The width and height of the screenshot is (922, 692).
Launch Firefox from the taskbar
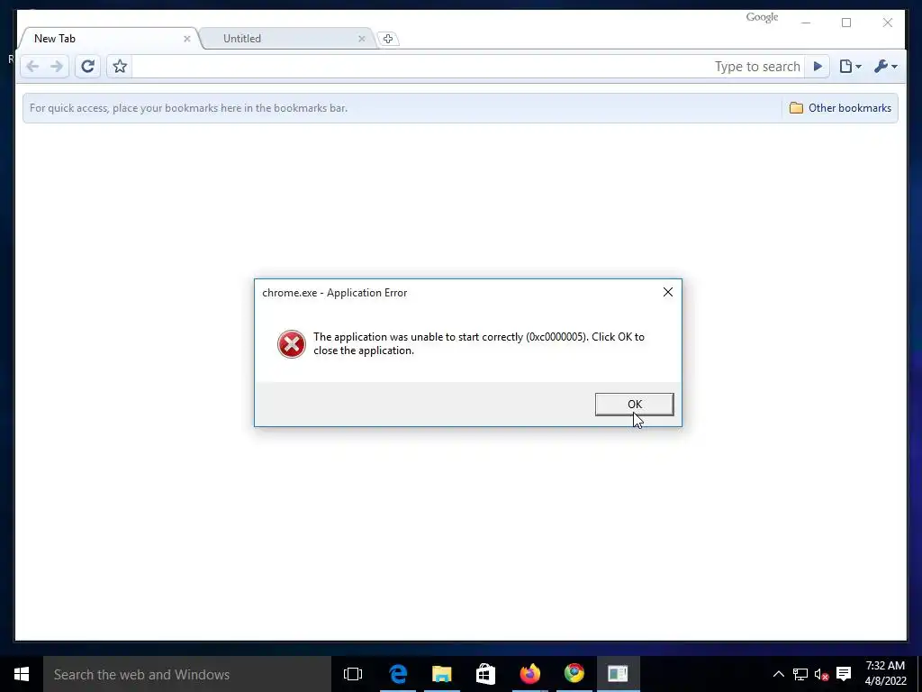tap(529, 674)
